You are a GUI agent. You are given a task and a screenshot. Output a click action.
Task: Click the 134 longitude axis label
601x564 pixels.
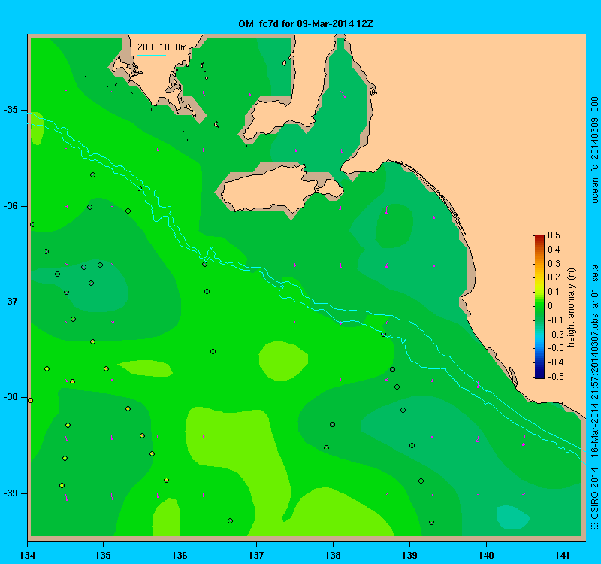[27, 555]
